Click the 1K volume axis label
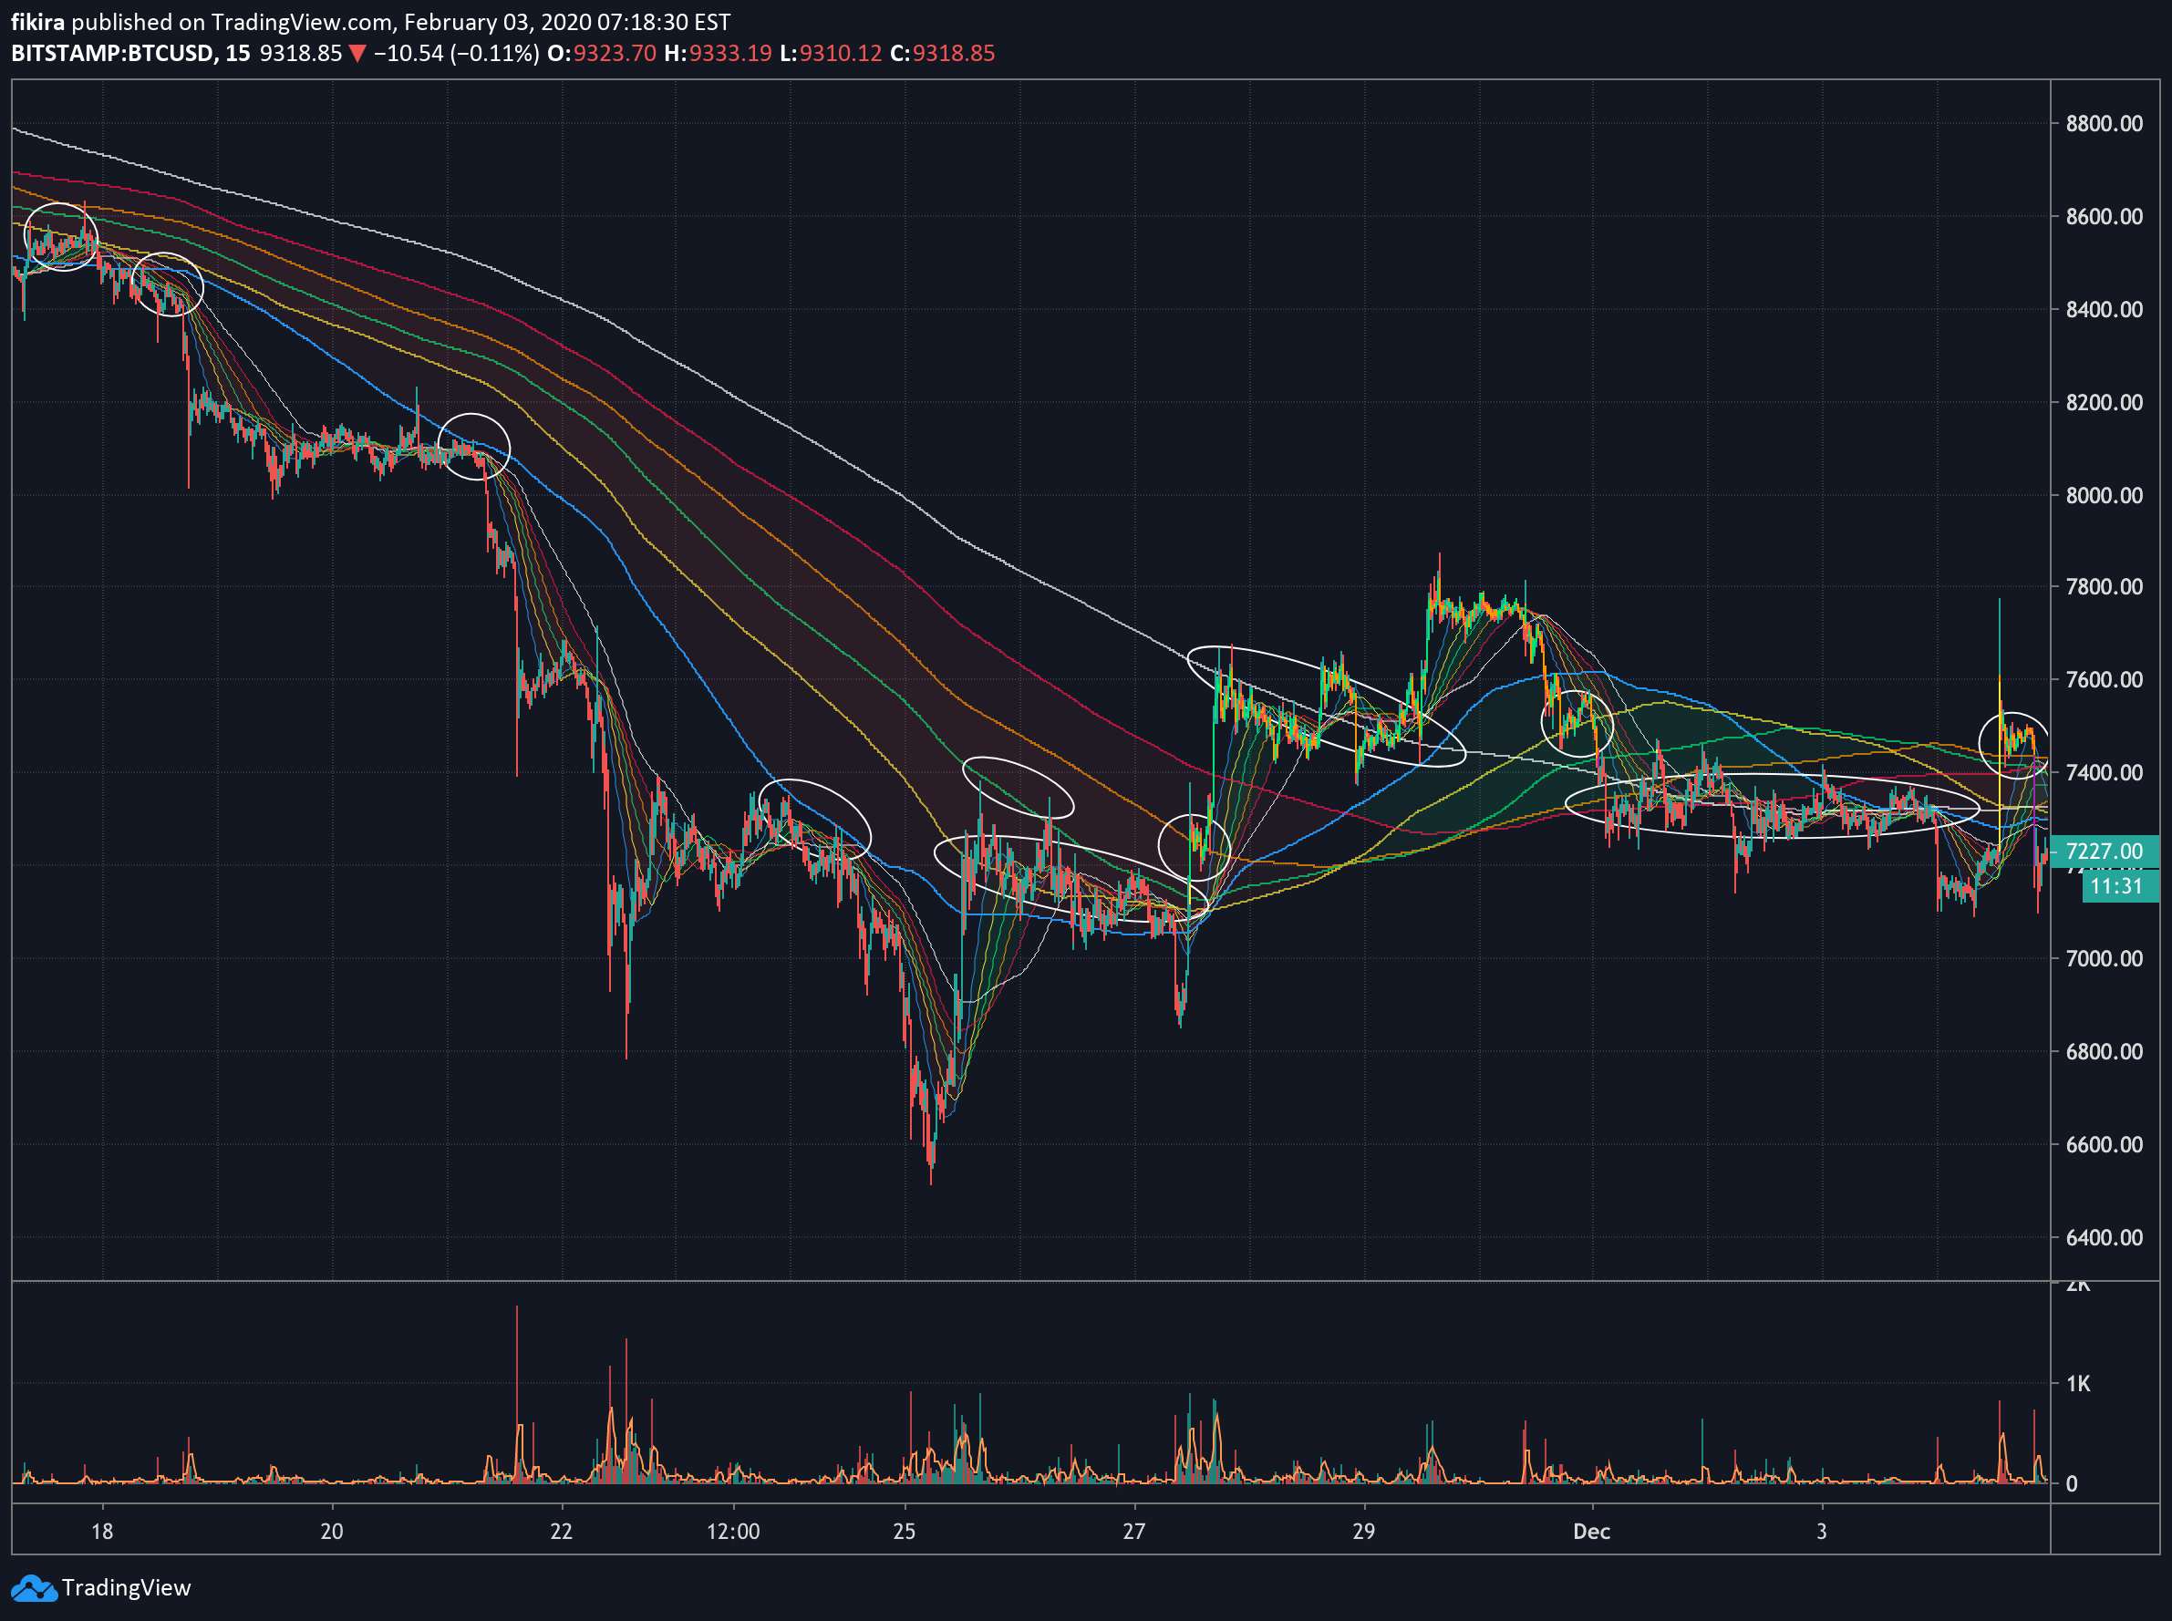The image size is (2172, 1621). 2078,1384
